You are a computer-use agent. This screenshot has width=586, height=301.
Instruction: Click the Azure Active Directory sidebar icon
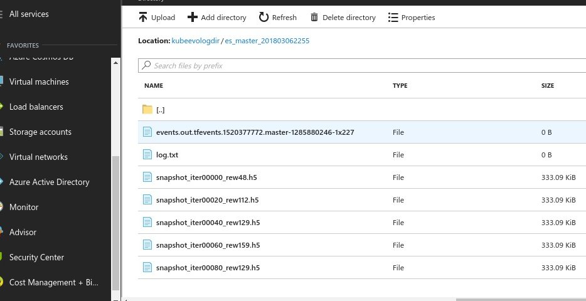pyautogui.click(x=1, y=182)
